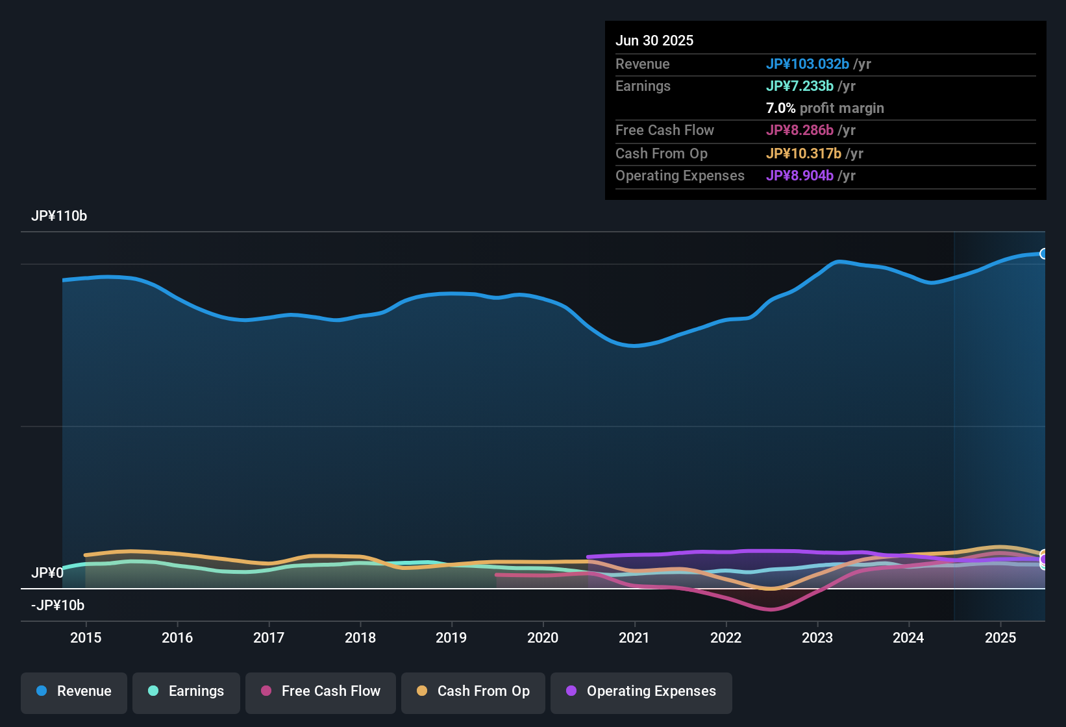1066x727 pixels.
Task: Click the 2021 x-axis label
Action: pos(634,637)
